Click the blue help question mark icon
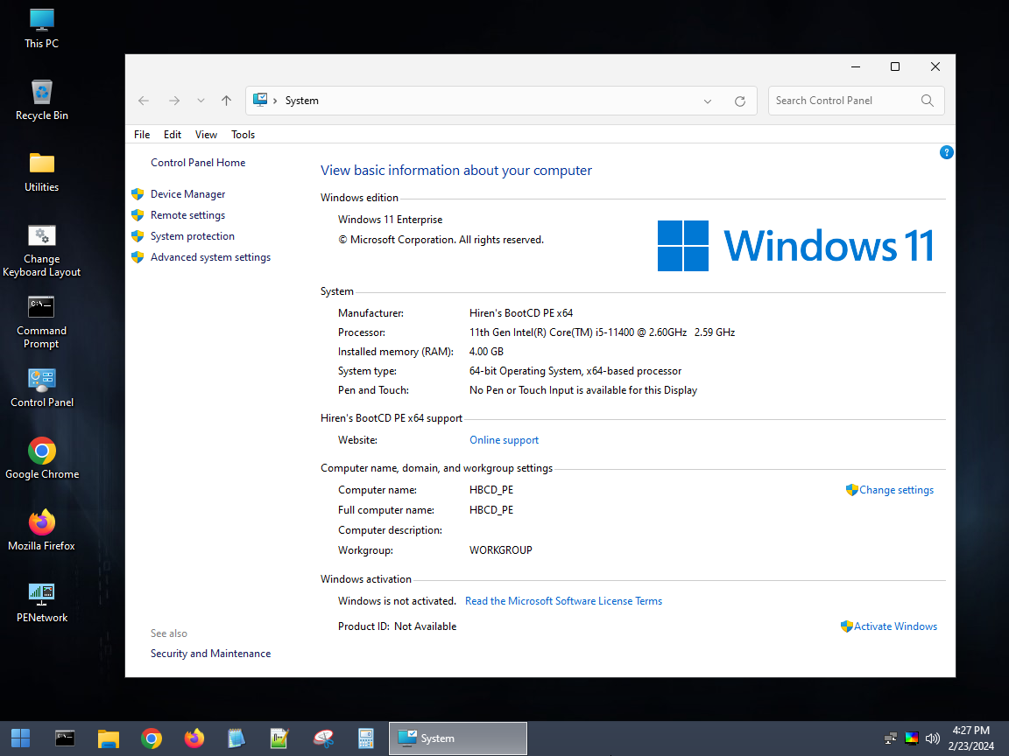 click(x=946, y=152)
